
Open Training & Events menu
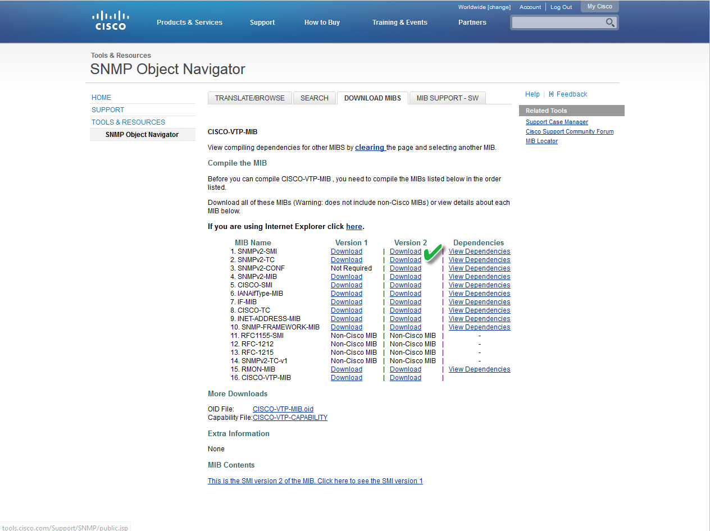[400, 22]
